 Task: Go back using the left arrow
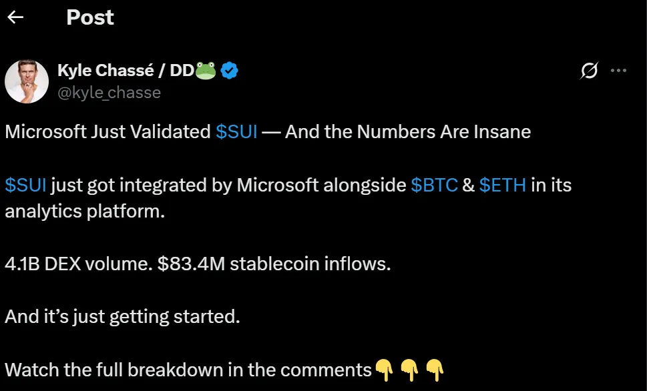coord(15,17)
